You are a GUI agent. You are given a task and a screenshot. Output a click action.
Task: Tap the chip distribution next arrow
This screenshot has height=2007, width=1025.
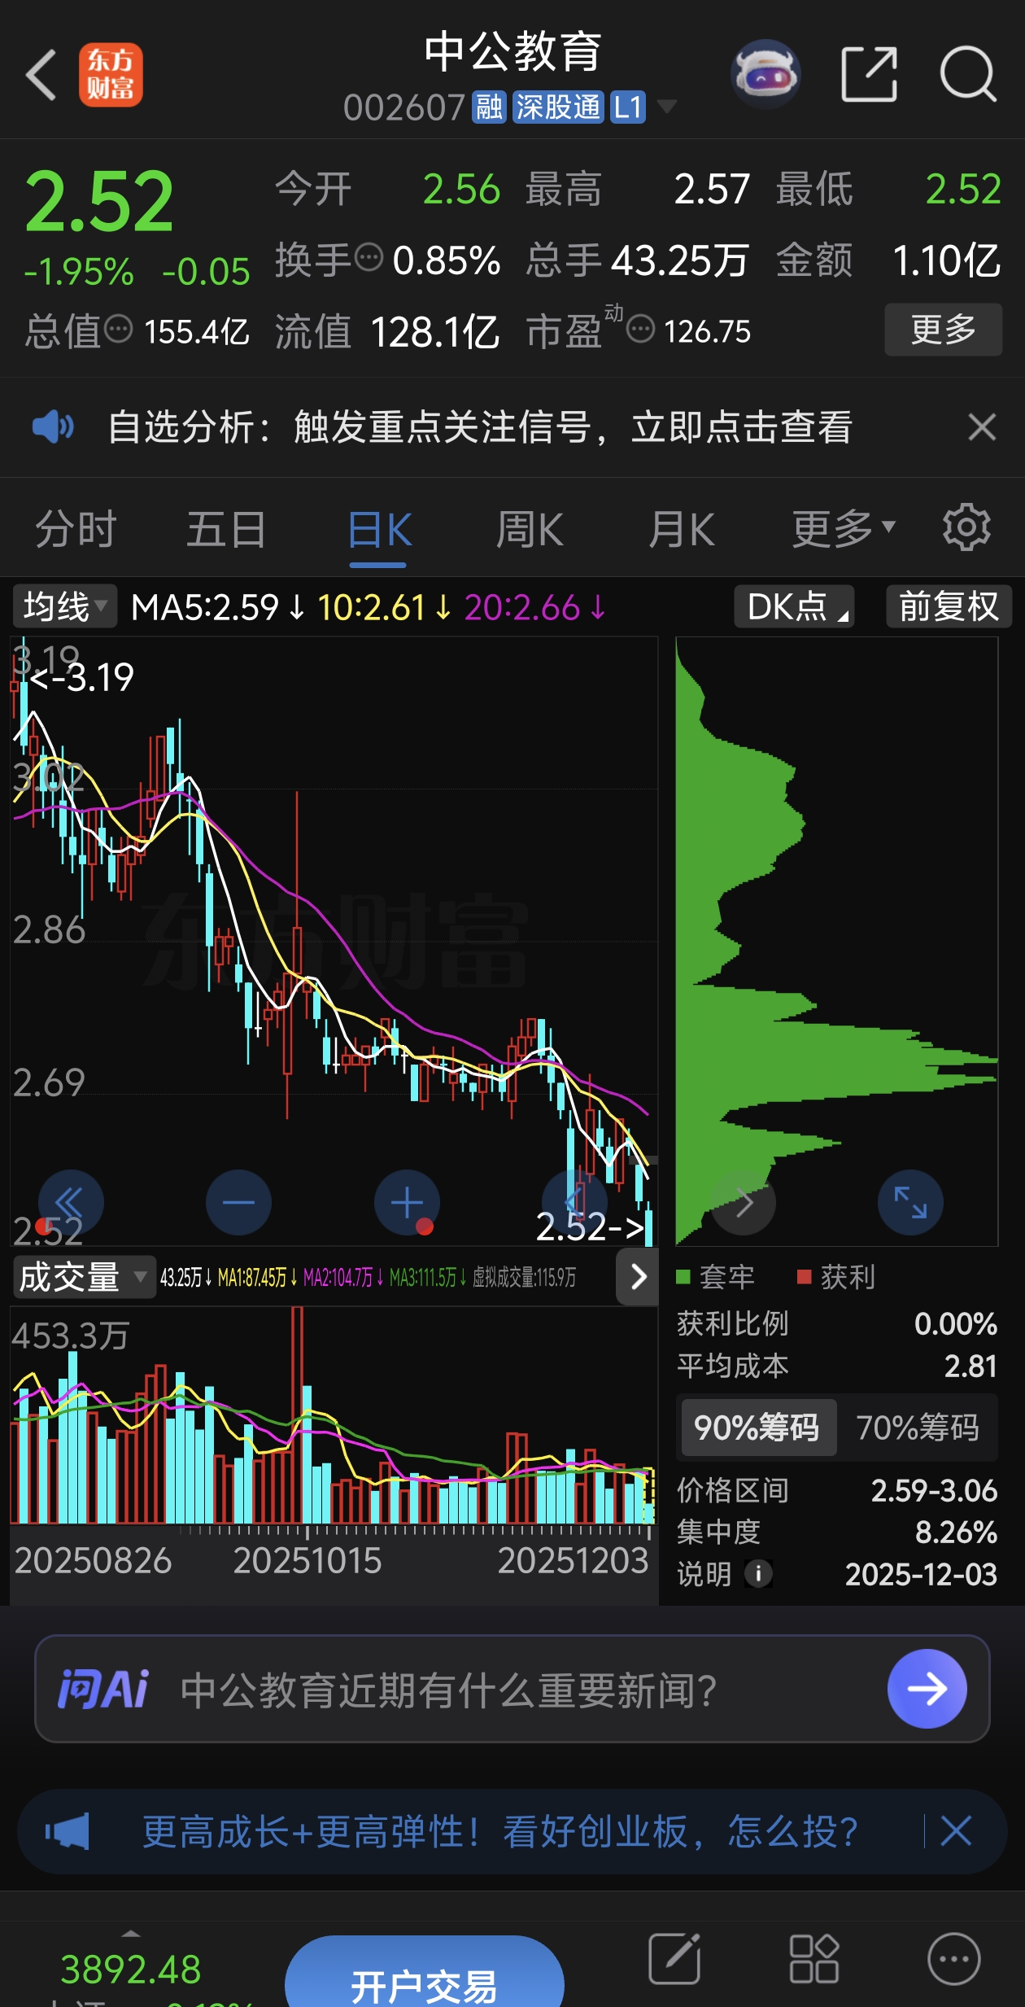(x=743, y=1203)
